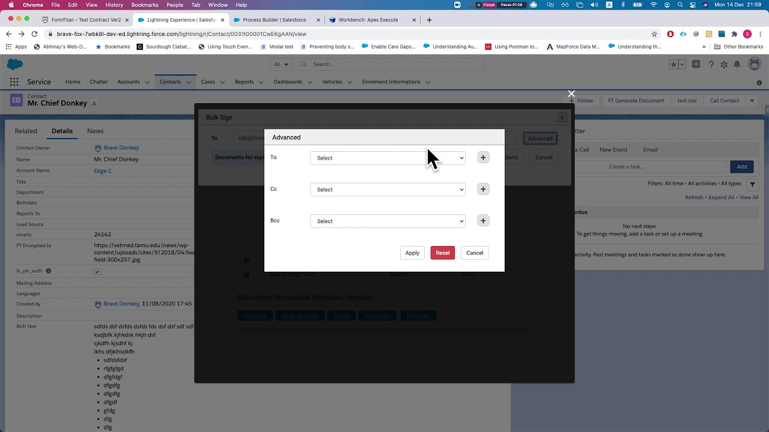769x432 pixels.
Task: Expand the Cases tab chevron
Action: [x=222, y=82]
